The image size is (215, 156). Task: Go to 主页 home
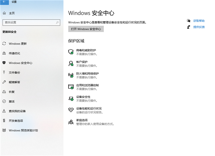(x=11, y=13)
